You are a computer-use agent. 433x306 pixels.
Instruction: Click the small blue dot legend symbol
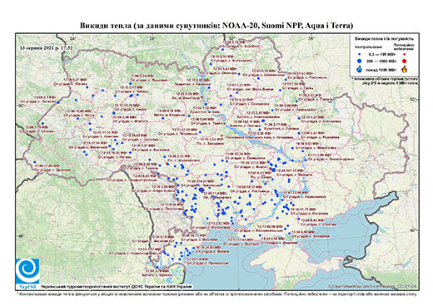point(360,54)
